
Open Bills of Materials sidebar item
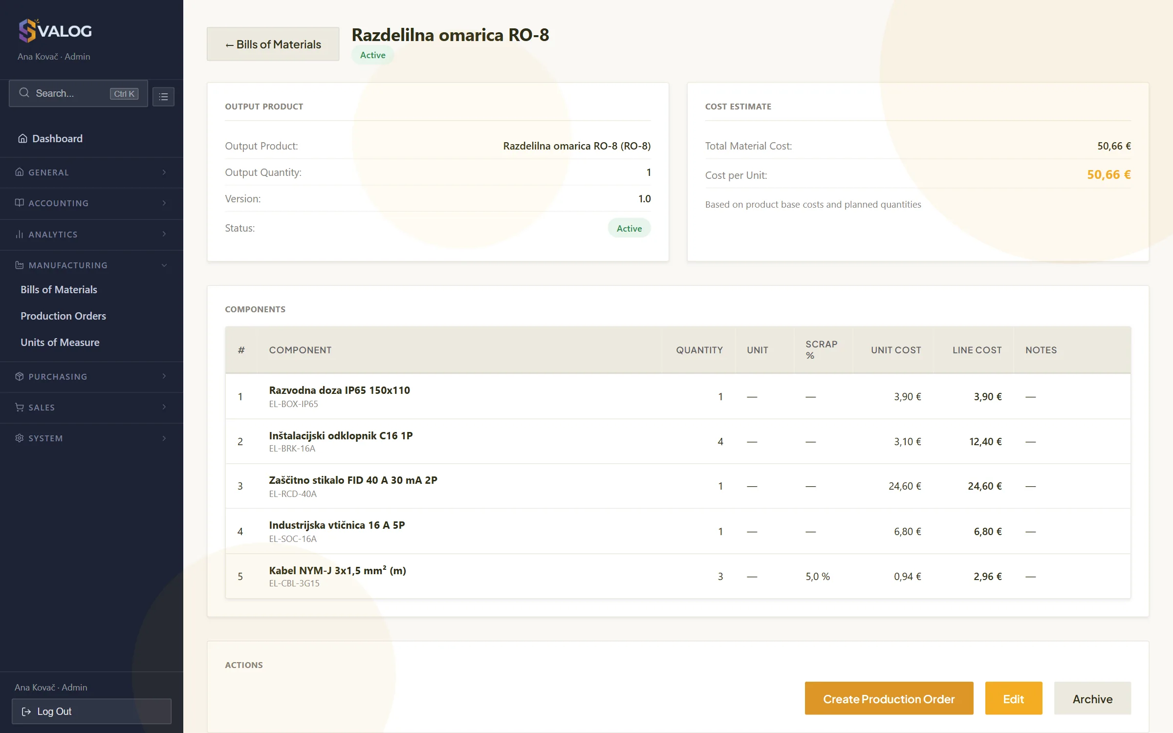(59, 290)
